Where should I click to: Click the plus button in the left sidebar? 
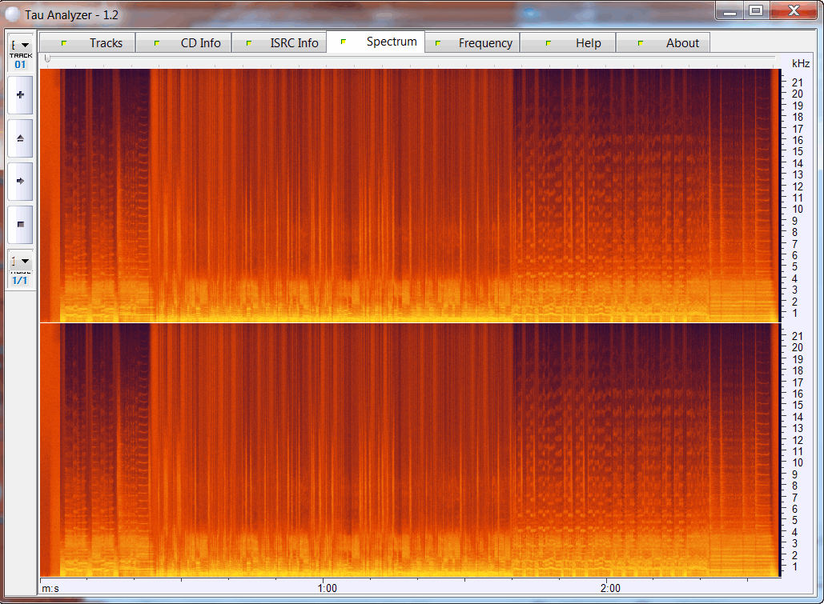(x=20, y=95)
